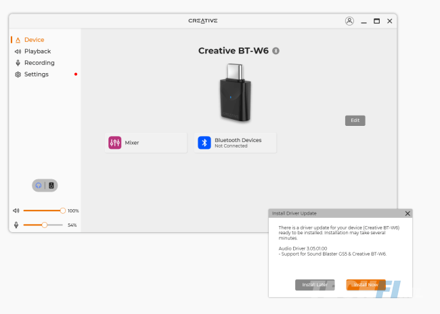The width and height of the screenshot is (440, 314).
Task: Close the Install Driver Update dialog
Action: click(x=408, y=214)
